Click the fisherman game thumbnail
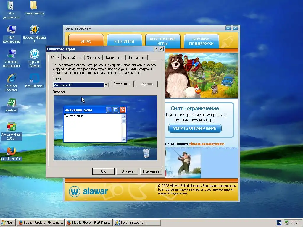The height and width of the screenshot is (227, 303). click(x=183, y=163)
